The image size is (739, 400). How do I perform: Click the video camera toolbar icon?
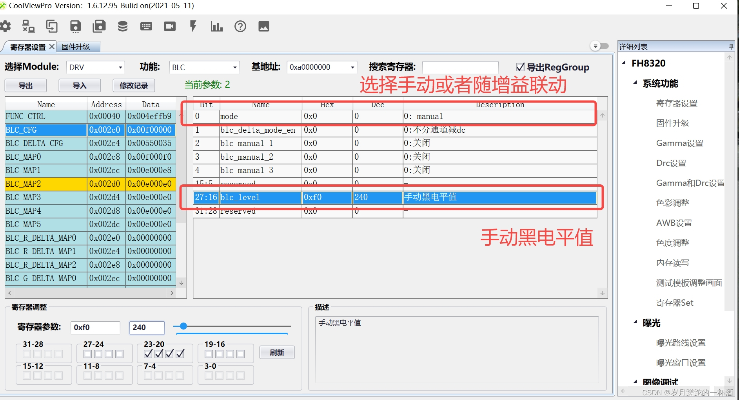click(x=170, y=27)
